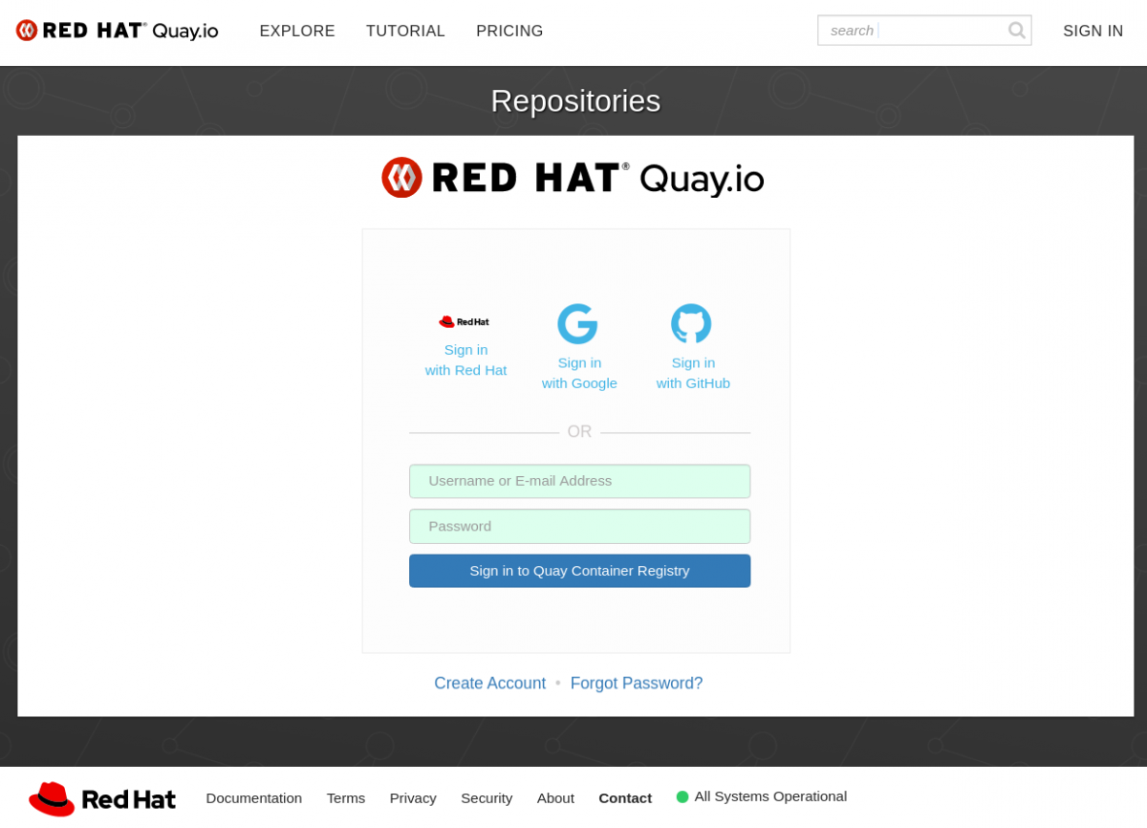Screen dimensions: 1147x828
Task: Open the PRICING page
Action: click(x=509, y=31)
